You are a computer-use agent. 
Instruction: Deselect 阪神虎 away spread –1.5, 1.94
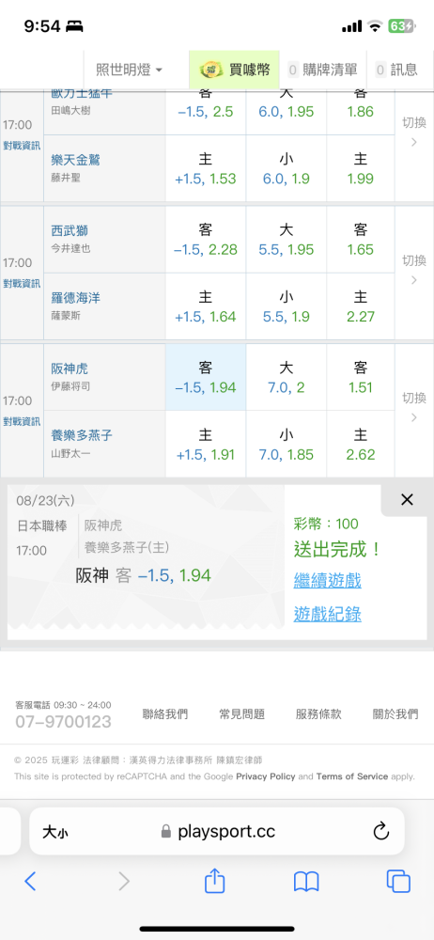pos(206,378)
